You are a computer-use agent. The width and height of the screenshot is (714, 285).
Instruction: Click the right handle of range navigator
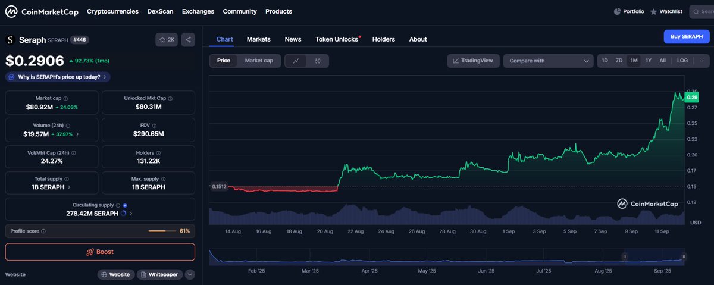click(x=684, y=256)
